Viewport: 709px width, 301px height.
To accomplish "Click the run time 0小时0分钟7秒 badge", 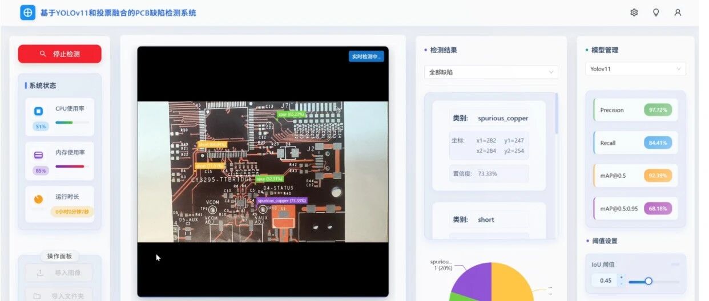I will pos(72,211).
